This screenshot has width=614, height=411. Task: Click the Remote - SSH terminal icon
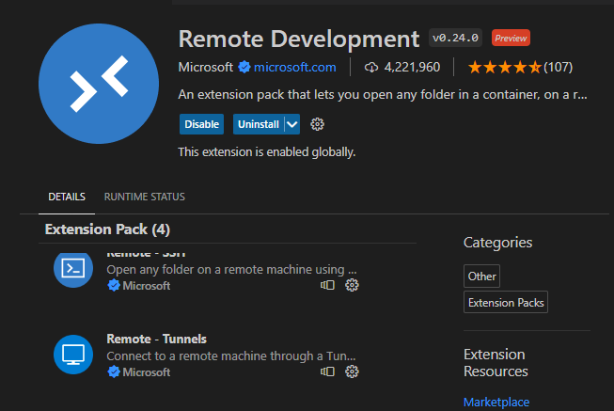tap(73, 267)
